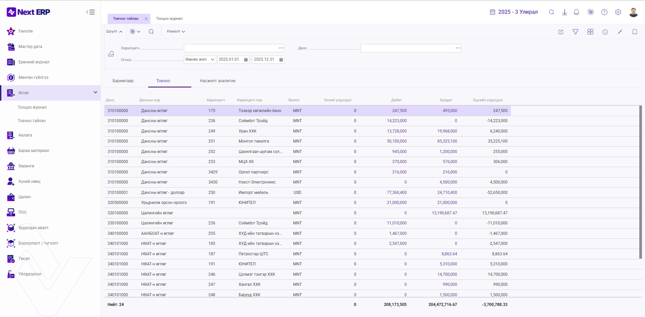
Task: Open the notifications bell icon
Action: point(576,12)
